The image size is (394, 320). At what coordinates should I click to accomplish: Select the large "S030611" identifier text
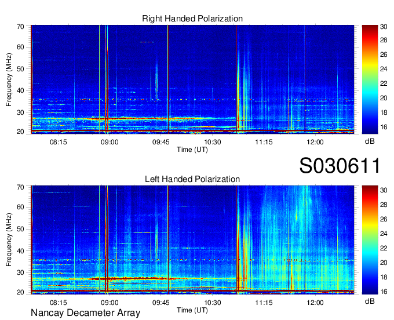point(340,166)
